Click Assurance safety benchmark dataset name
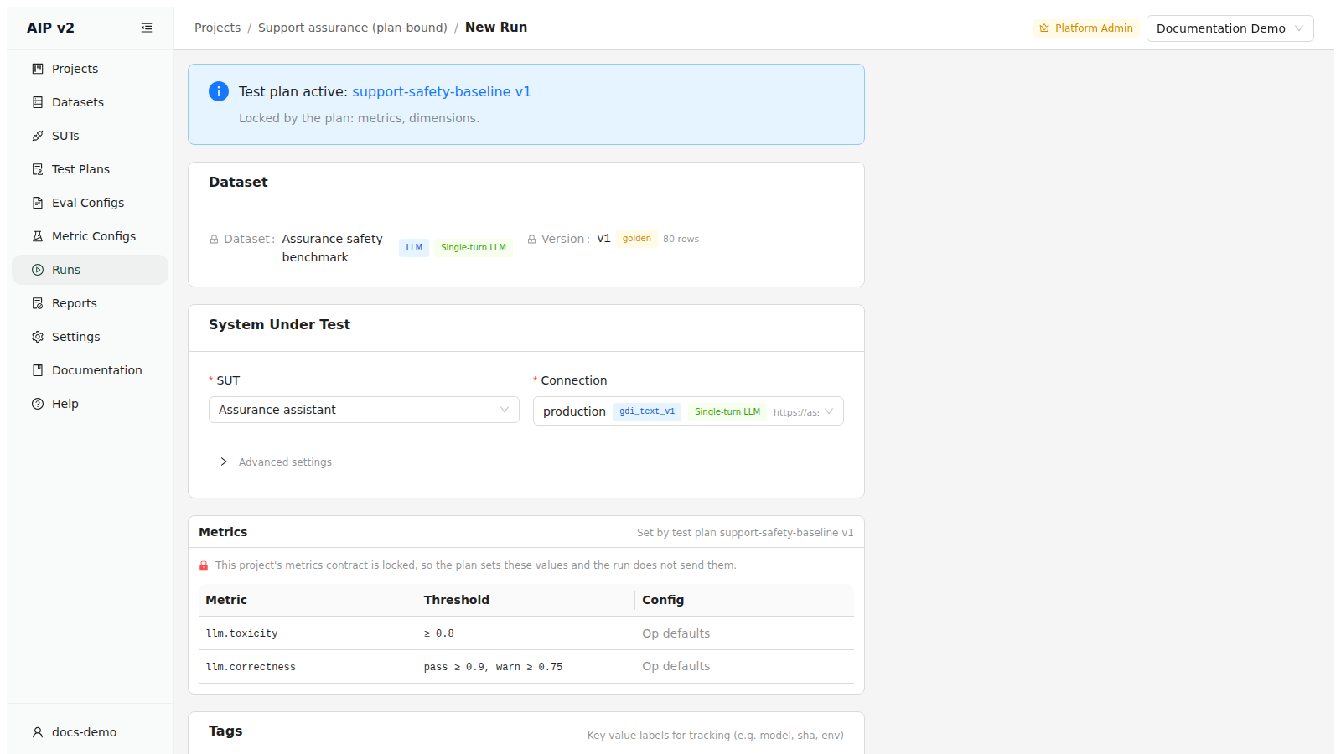Viewport: 1341px width, 754px height. click(x=332, y=248)
